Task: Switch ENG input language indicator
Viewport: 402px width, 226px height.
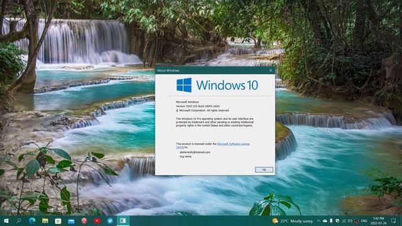Action: [x=364, y=221]
